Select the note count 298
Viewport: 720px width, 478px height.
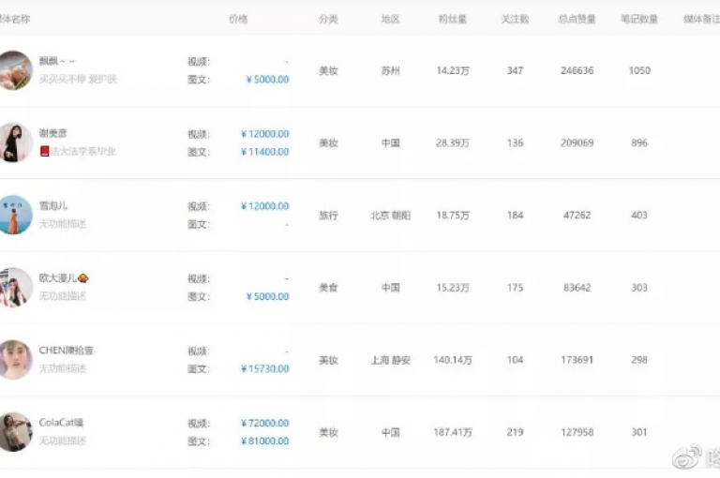pyautogui.click(x=639, y=360)
